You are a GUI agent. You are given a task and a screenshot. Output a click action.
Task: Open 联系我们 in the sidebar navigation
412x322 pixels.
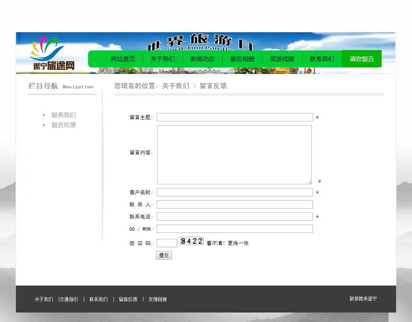point(64,115)
